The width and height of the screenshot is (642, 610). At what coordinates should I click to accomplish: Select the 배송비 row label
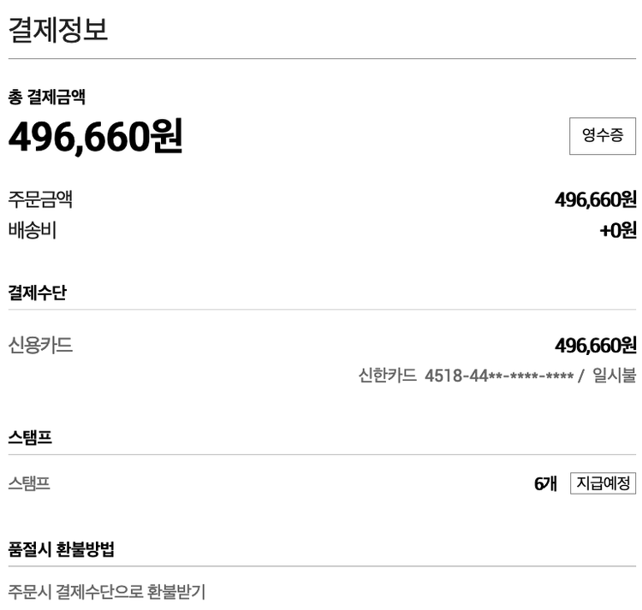point(33,230)
